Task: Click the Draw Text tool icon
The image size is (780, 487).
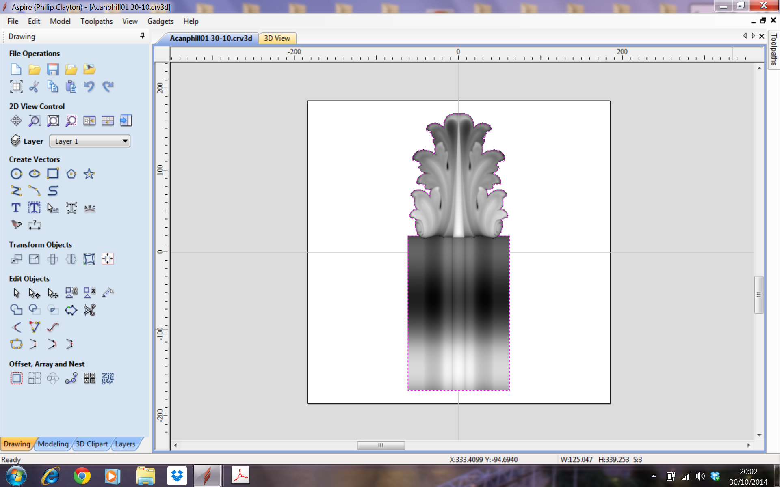Action: (x=16, y=208)
